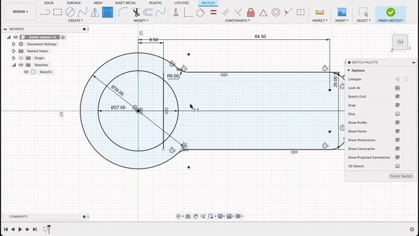The width and height of the screenshot is (419, 236).
Task: Hide Sketch3 using its eye icon
Action: [26, 71]
